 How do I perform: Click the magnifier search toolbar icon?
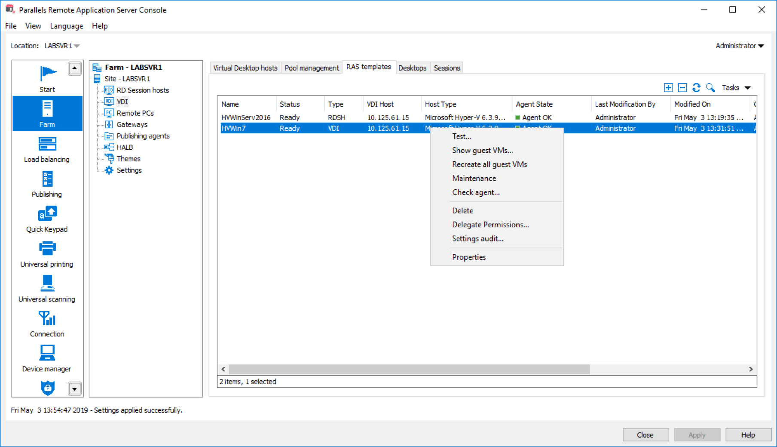tap(710, 87)
